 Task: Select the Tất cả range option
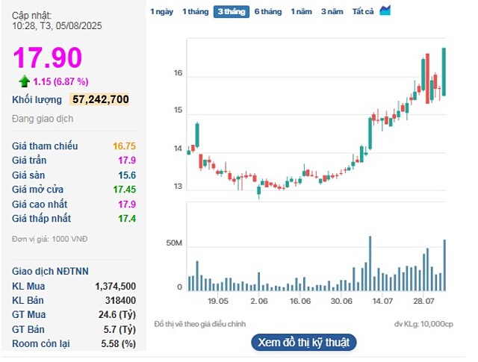click(363, 11)
